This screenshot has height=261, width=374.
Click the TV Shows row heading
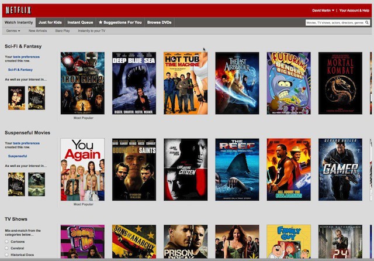click(16, 219)
